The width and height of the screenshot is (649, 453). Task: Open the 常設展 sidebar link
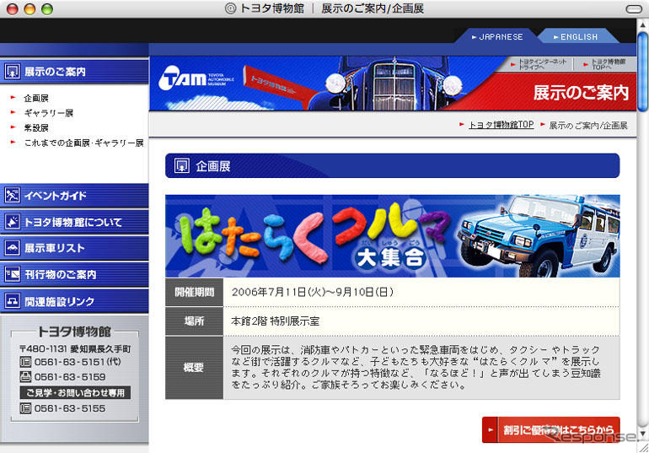(36, 128)
